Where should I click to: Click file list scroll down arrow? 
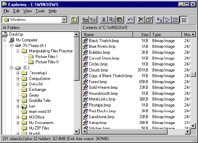pyautogui.click(x=193, y=126)
